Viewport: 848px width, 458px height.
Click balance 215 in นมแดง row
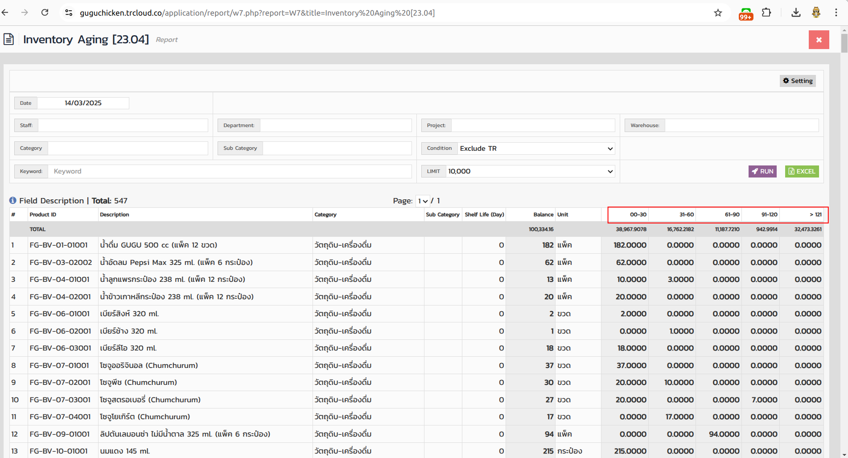click(548, 451)
